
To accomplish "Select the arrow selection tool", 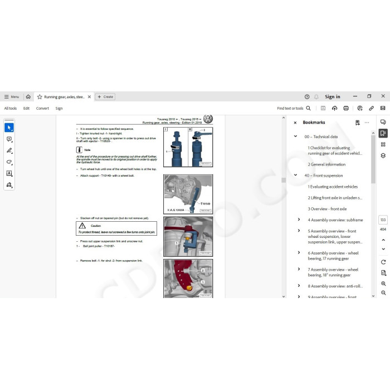I will (x=9, y=128).
